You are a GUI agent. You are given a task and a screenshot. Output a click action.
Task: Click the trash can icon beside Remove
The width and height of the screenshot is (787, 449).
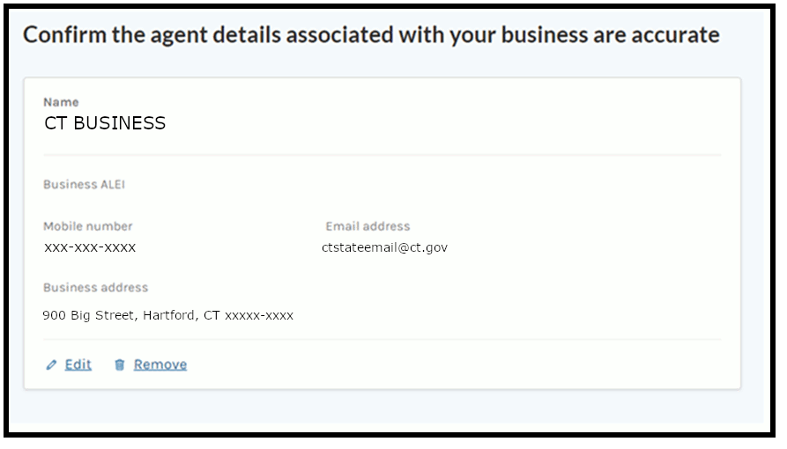pyautogui.click(x=120, y=364)
